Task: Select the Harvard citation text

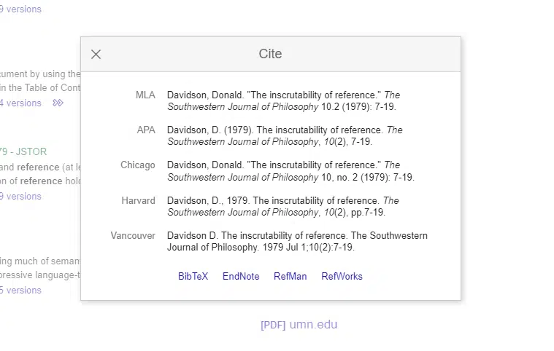Action: (x=283, y=206)
